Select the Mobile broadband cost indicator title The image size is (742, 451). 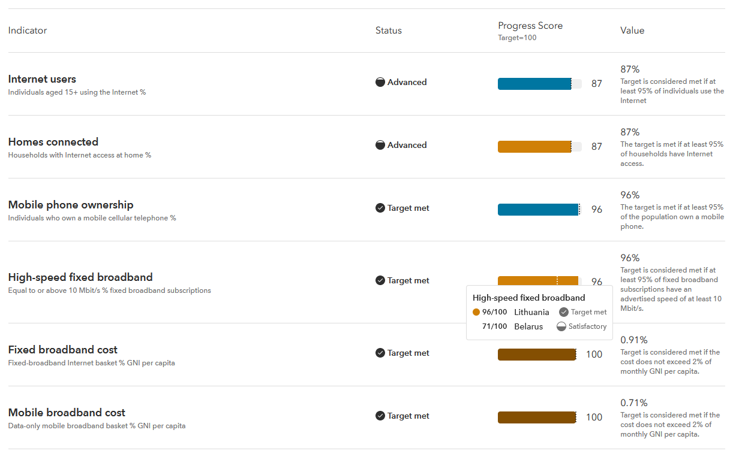pos(67,413)
